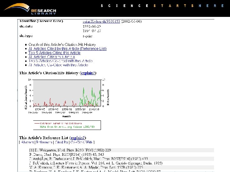The width and height of the screenshot is (230, 172).
Task: Open All Articles Cited by this Article link
Action: tap(67, 49)
